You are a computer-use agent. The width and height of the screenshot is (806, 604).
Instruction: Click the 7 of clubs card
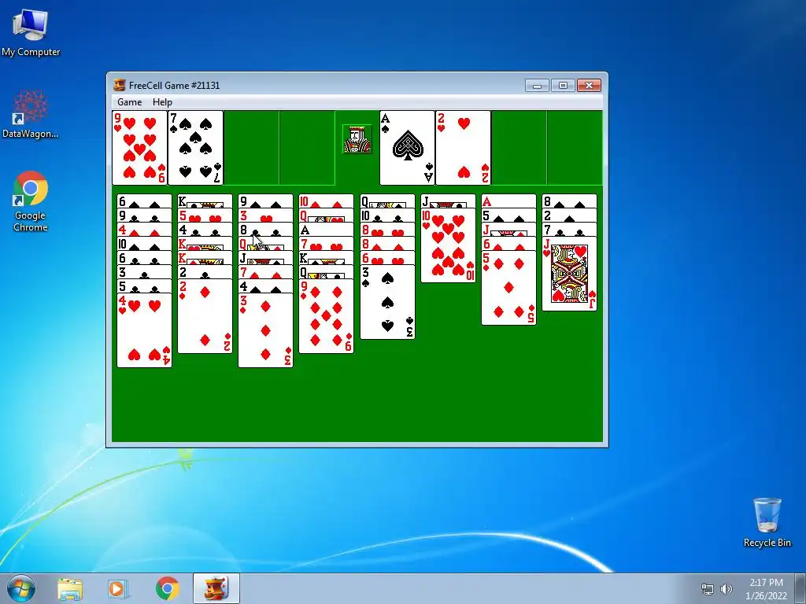(x=570, y=230)
